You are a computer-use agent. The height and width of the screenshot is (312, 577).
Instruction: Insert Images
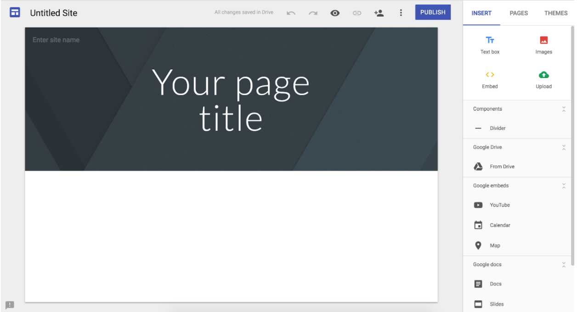click(543, 45)
